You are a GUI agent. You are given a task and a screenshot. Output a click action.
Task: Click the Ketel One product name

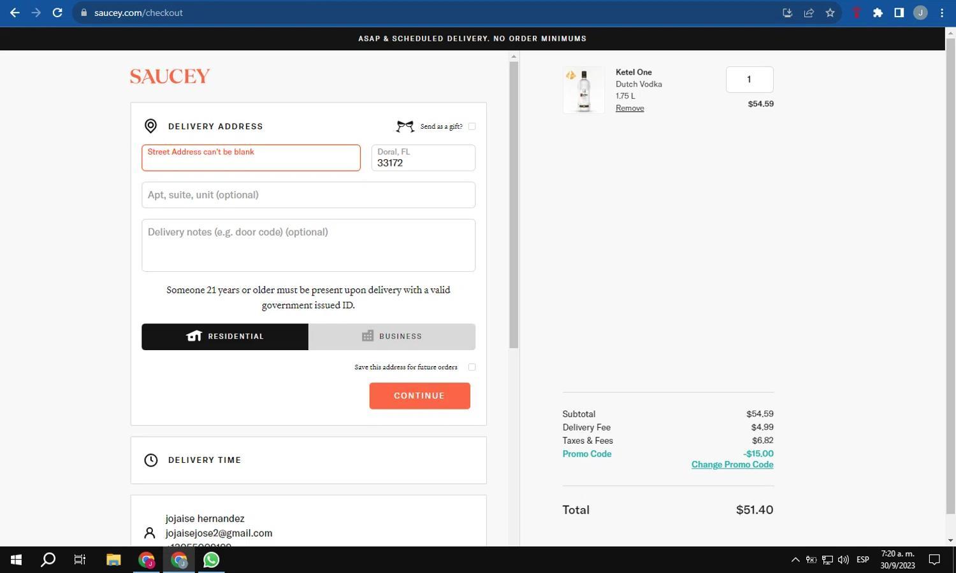634,72
